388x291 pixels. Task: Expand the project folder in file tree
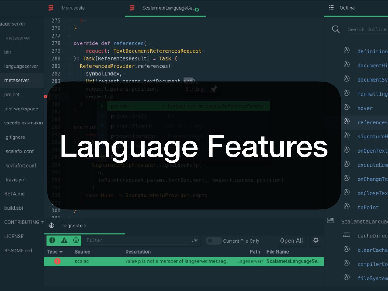(x=12, y=95)
